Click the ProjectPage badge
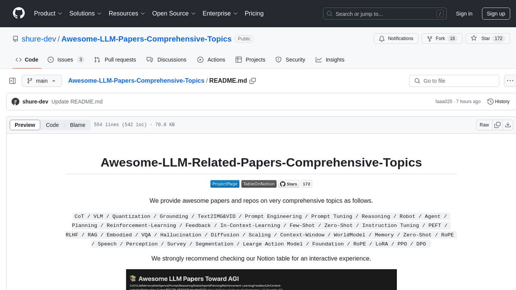The image size is (516, 290). coord(225,184)
